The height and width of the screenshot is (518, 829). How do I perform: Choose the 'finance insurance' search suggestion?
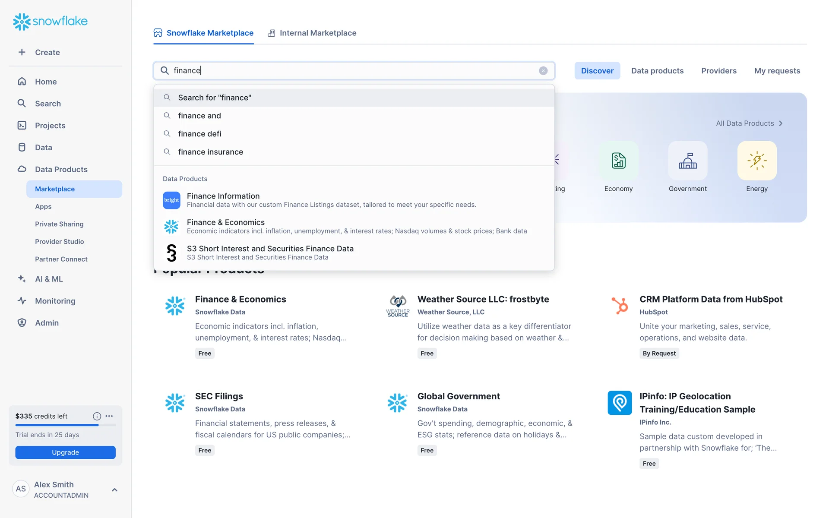click(210, 152)
